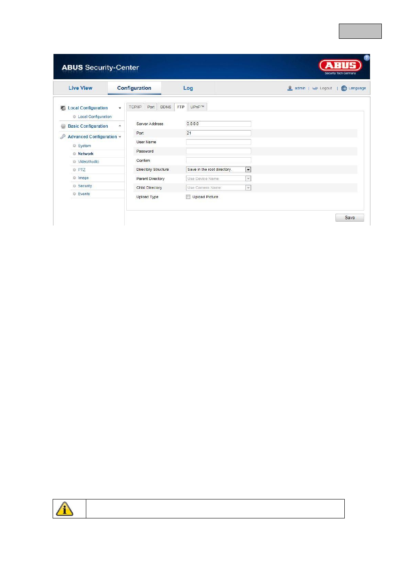Open the PTZ settings item
This screenshot has height=569, width=402.
pyautogui.click(x=82, y=170)
